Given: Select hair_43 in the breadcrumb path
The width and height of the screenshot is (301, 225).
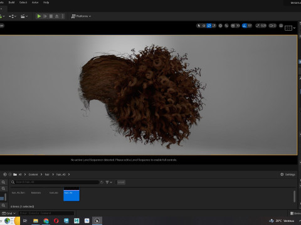Looking at the screenshot, I should pos(61,174).
